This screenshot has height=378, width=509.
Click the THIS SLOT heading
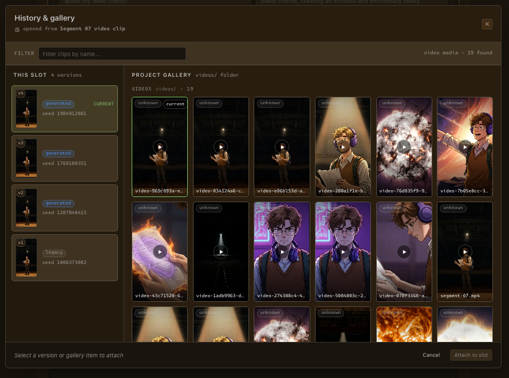30,75
